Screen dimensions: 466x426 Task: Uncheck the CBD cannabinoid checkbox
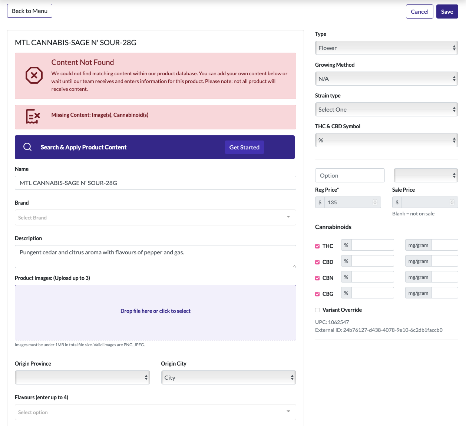317,262
